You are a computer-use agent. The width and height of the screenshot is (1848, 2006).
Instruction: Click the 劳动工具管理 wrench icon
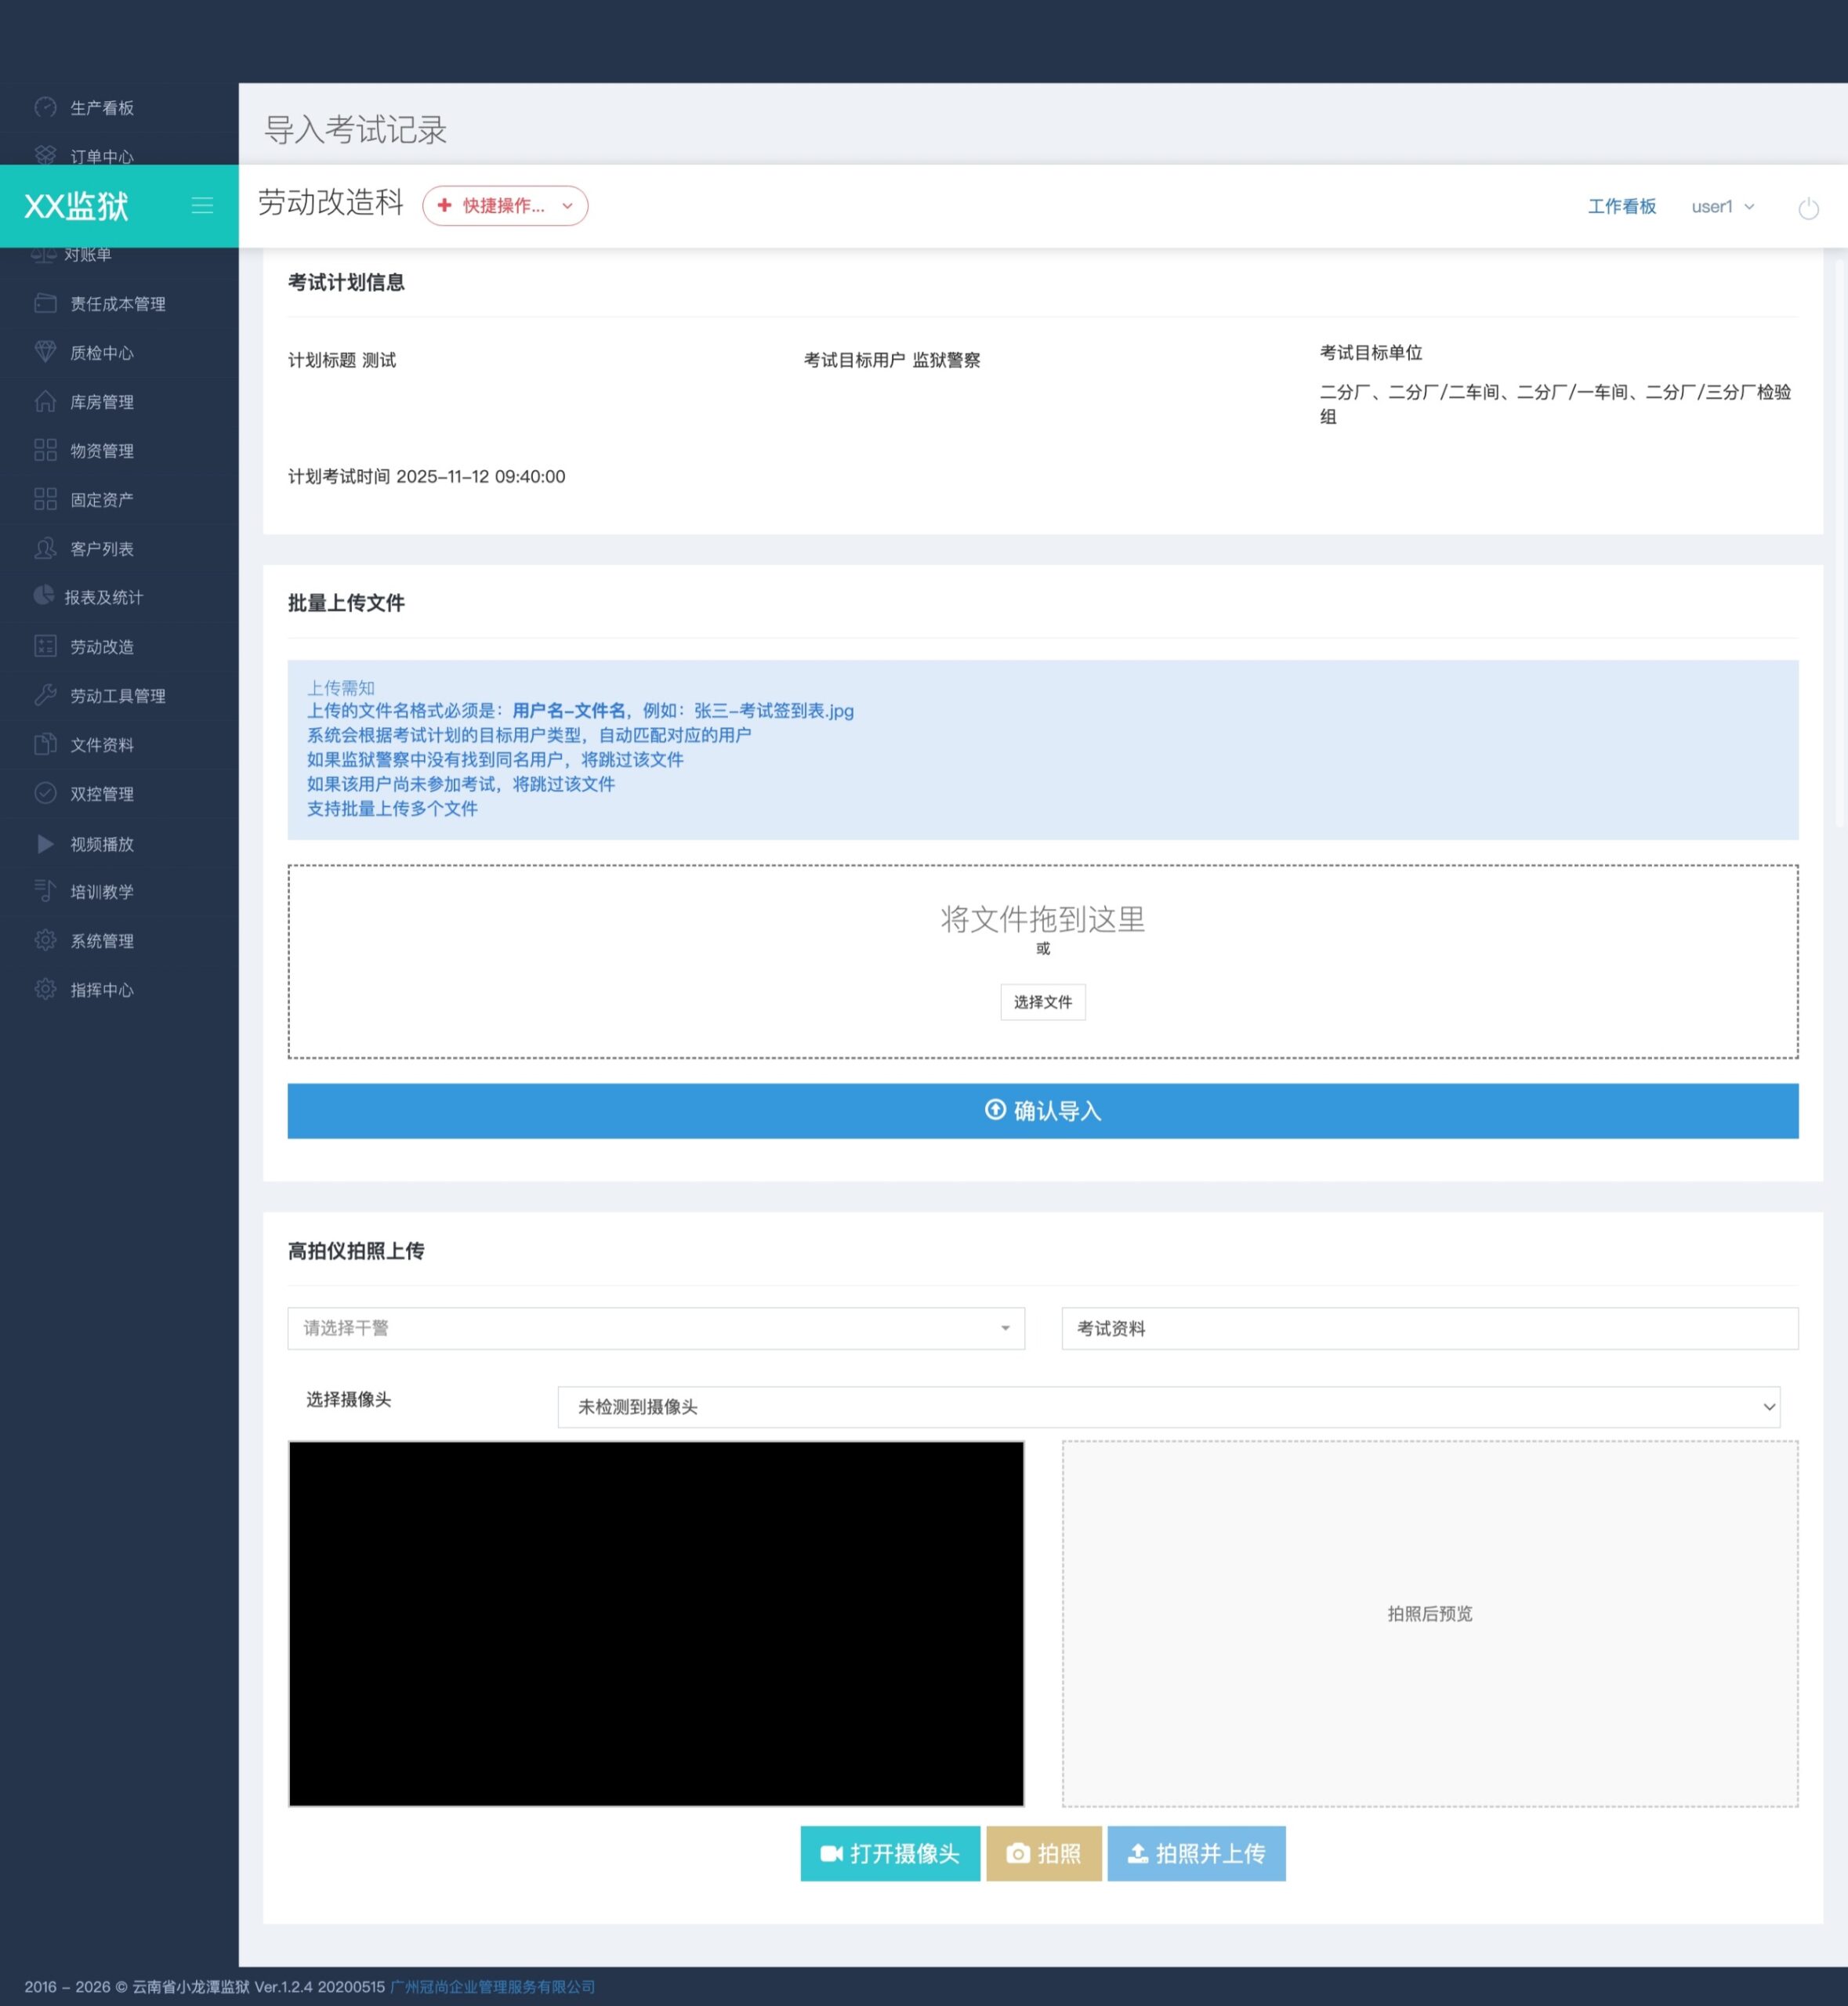pyautogui.click(x=45, y=695)
